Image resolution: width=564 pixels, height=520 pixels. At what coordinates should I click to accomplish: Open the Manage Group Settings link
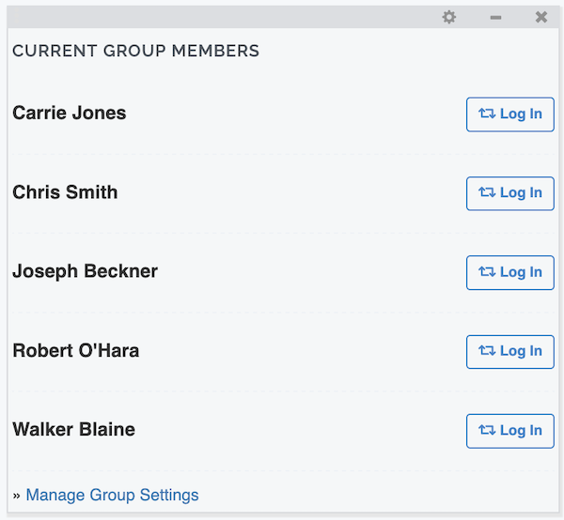click(112, 495)
